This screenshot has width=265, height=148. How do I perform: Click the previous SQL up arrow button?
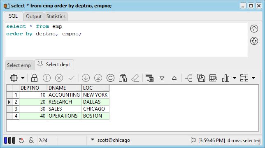click(254, 29)
